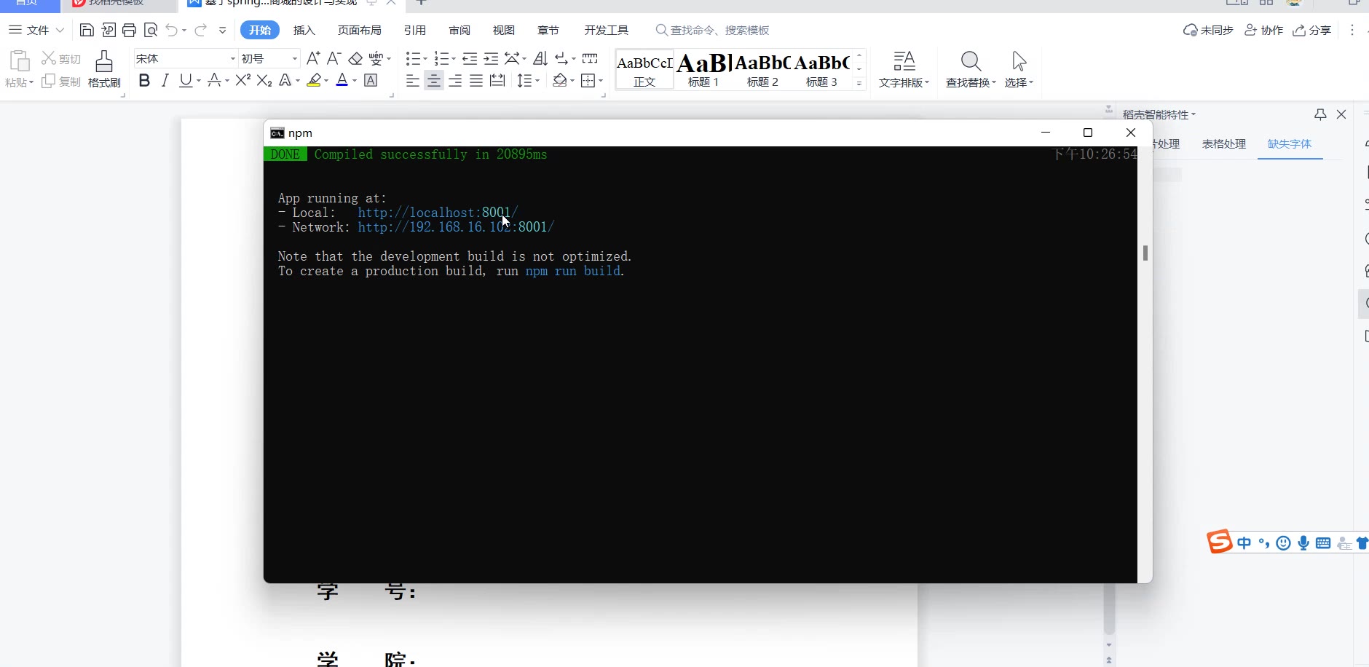The image size is (1369, 667).
Task: Click the Numbered List icon
Action: coord(441,58)
